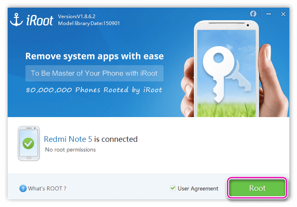Click the 80,000,000 Phones Rooted text
The image size is (297, 207).
pyautogui.click(x=94, y=90)
